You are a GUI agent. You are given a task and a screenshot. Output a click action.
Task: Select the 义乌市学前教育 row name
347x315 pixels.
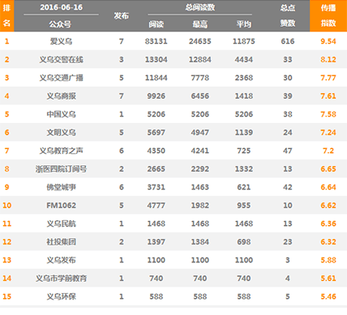(61, 279)
